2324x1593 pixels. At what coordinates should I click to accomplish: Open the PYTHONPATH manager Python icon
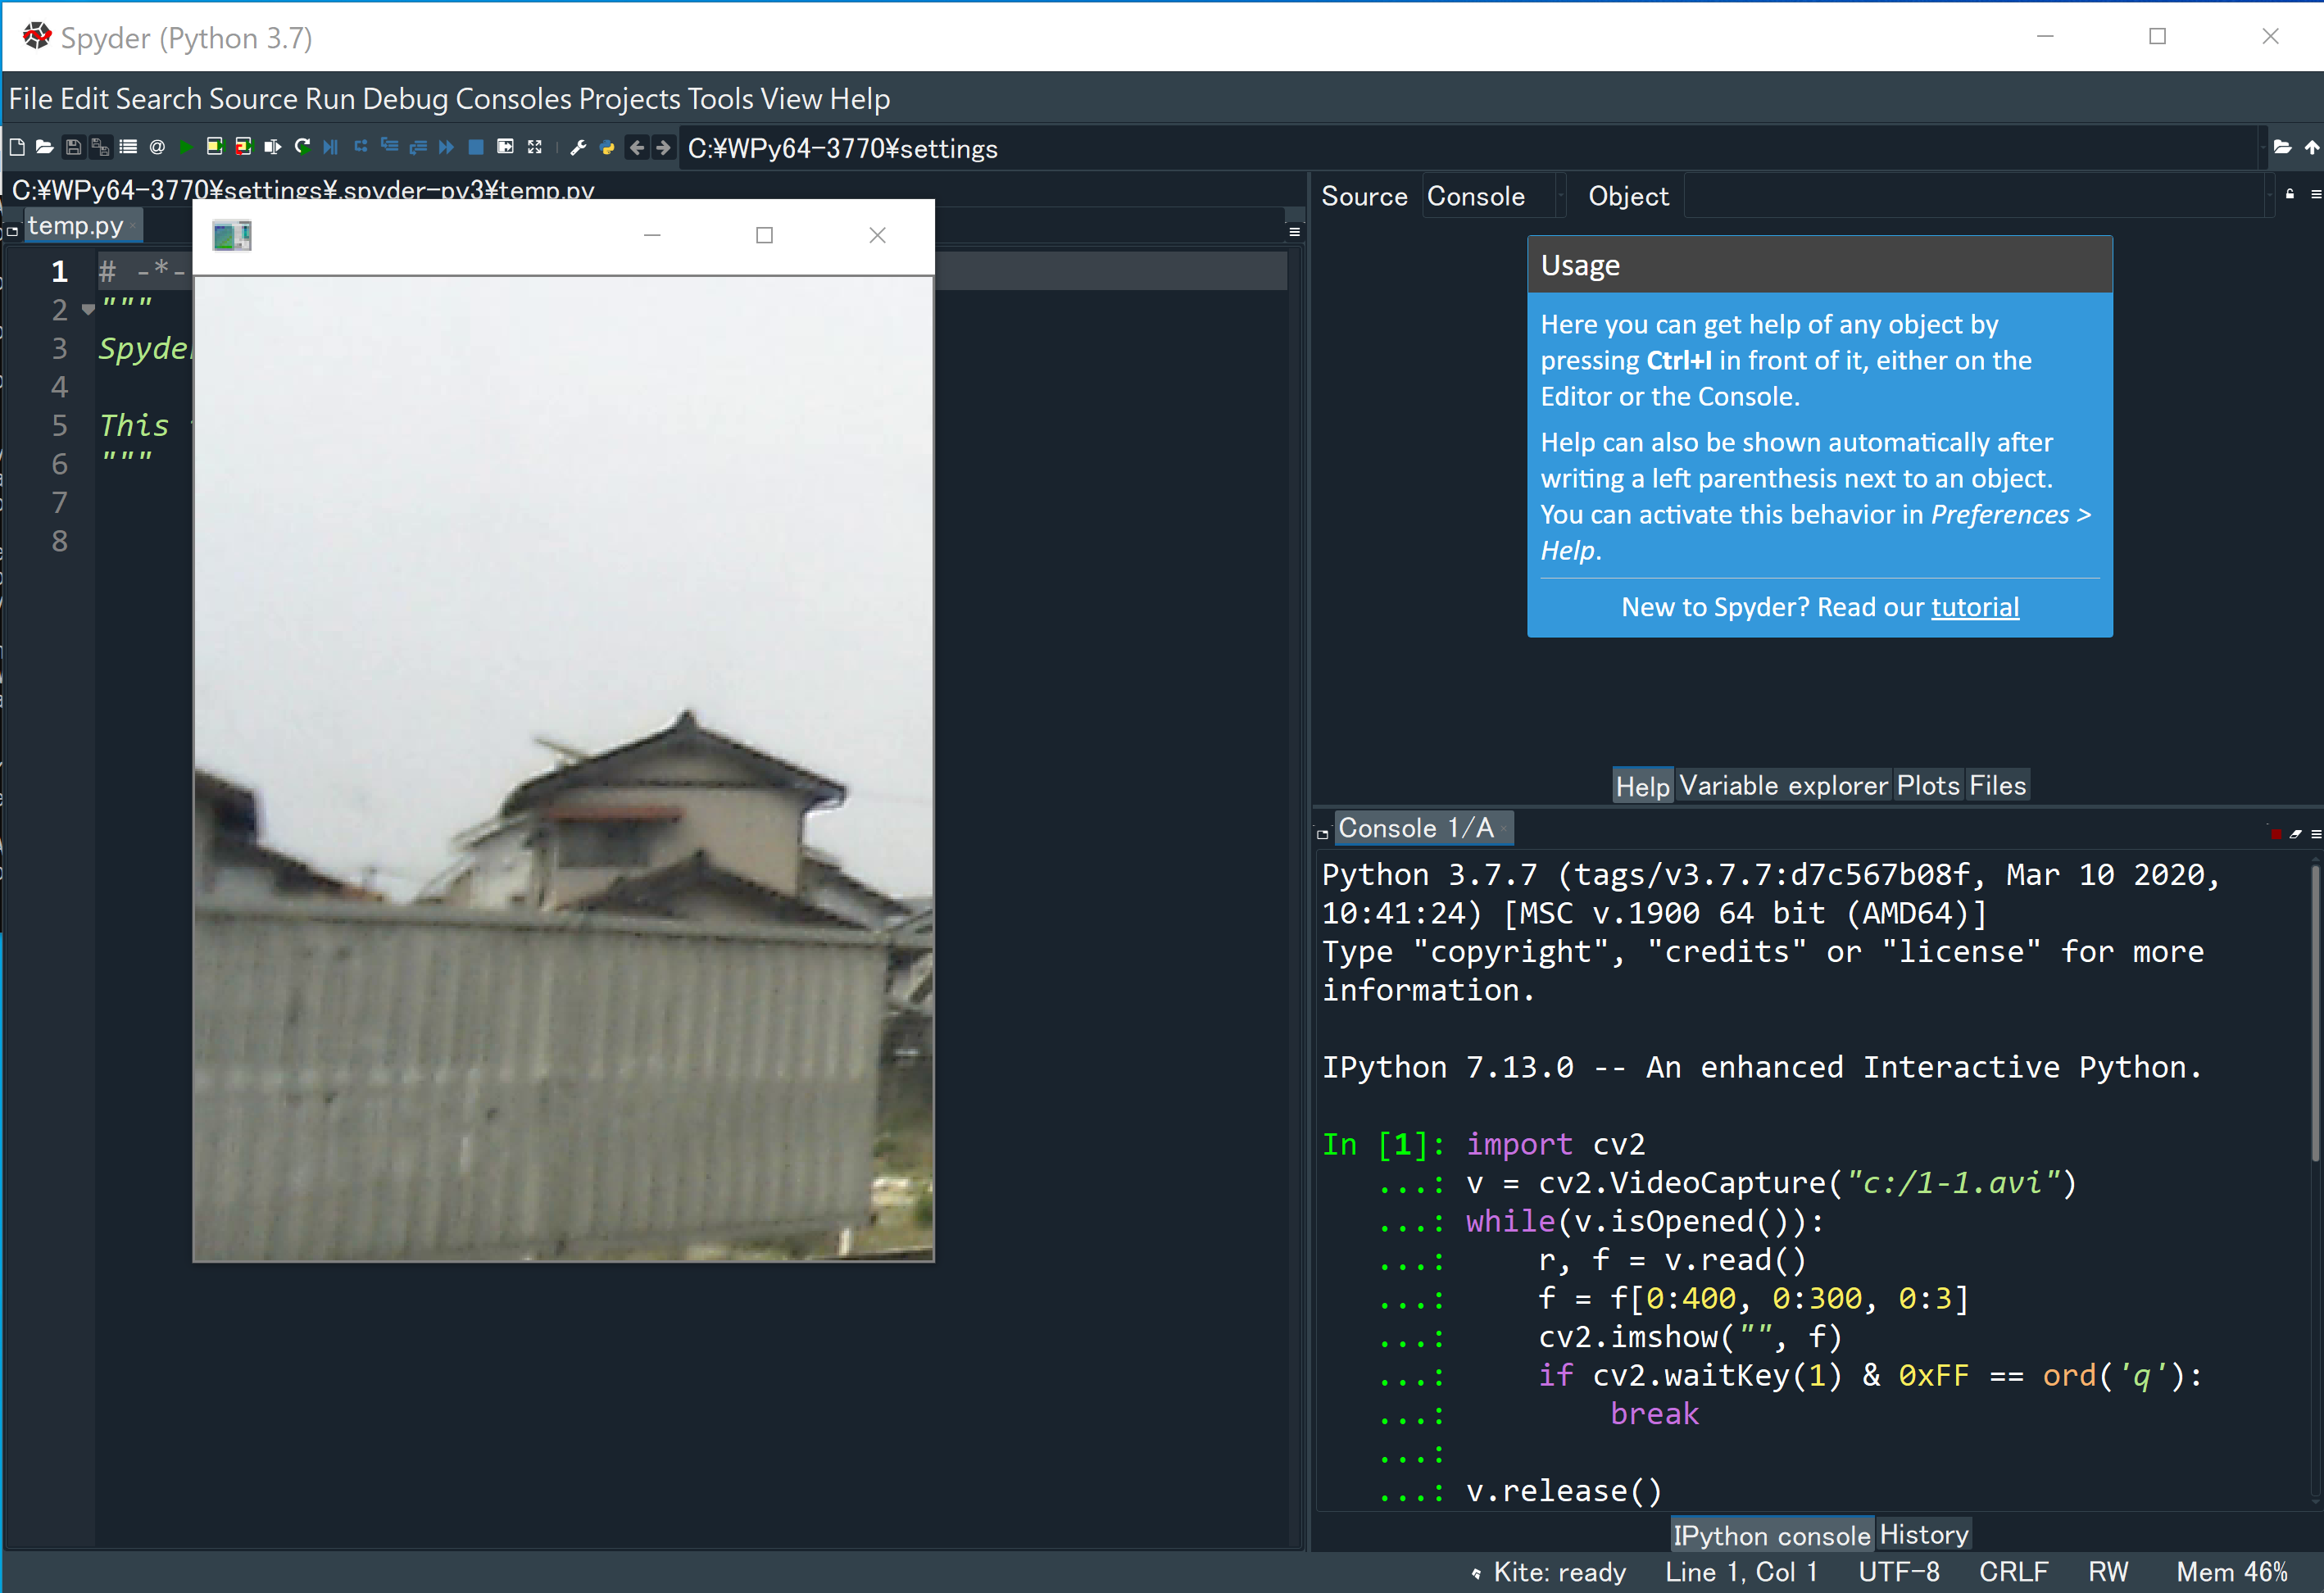click(x=607, y=148)
